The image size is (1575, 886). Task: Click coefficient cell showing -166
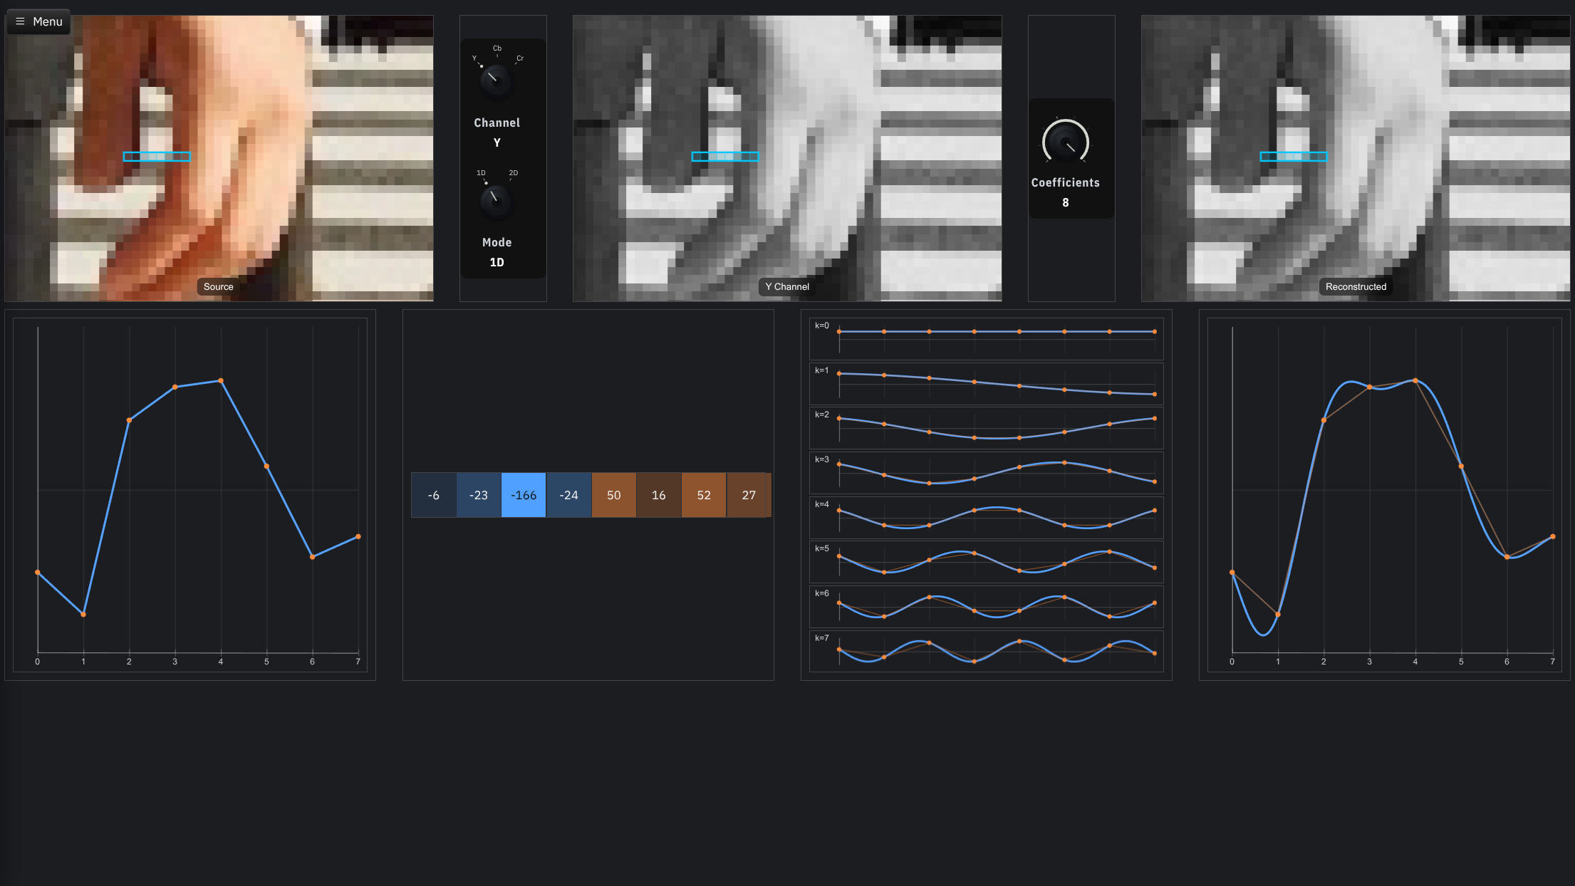tap(524, 495)
